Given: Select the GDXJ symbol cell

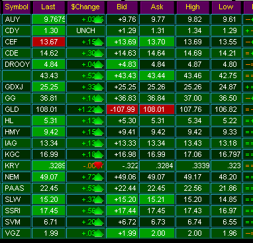Looking at the screenshot, I should [17, 87].
